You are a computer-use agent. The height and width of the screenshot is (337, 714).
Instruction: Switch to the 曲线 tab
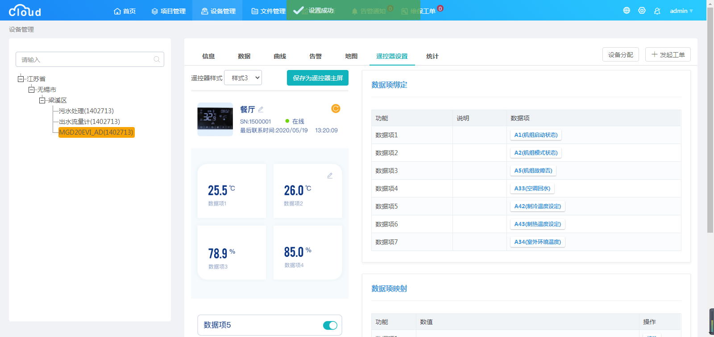pyautogui.click(x=280, y=56)
